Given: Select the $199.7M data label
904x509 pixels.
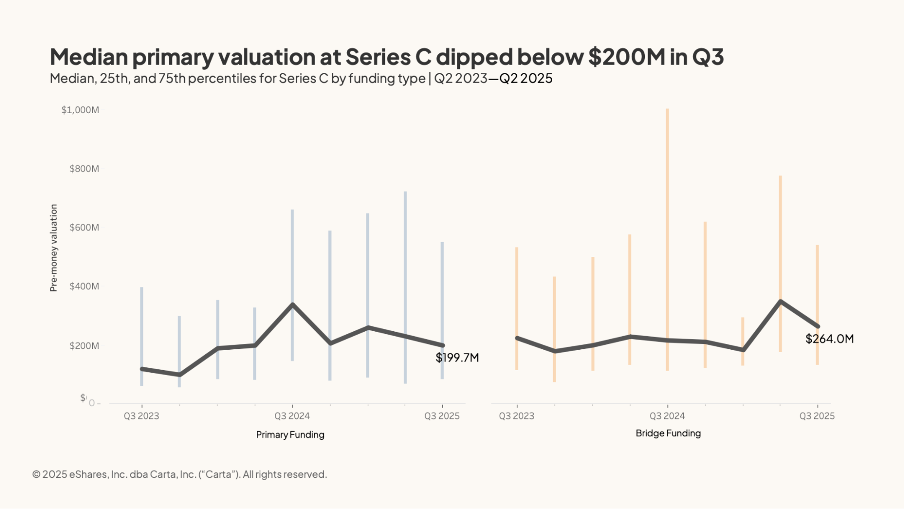Looking at the screenshot, I should point(457,358).
